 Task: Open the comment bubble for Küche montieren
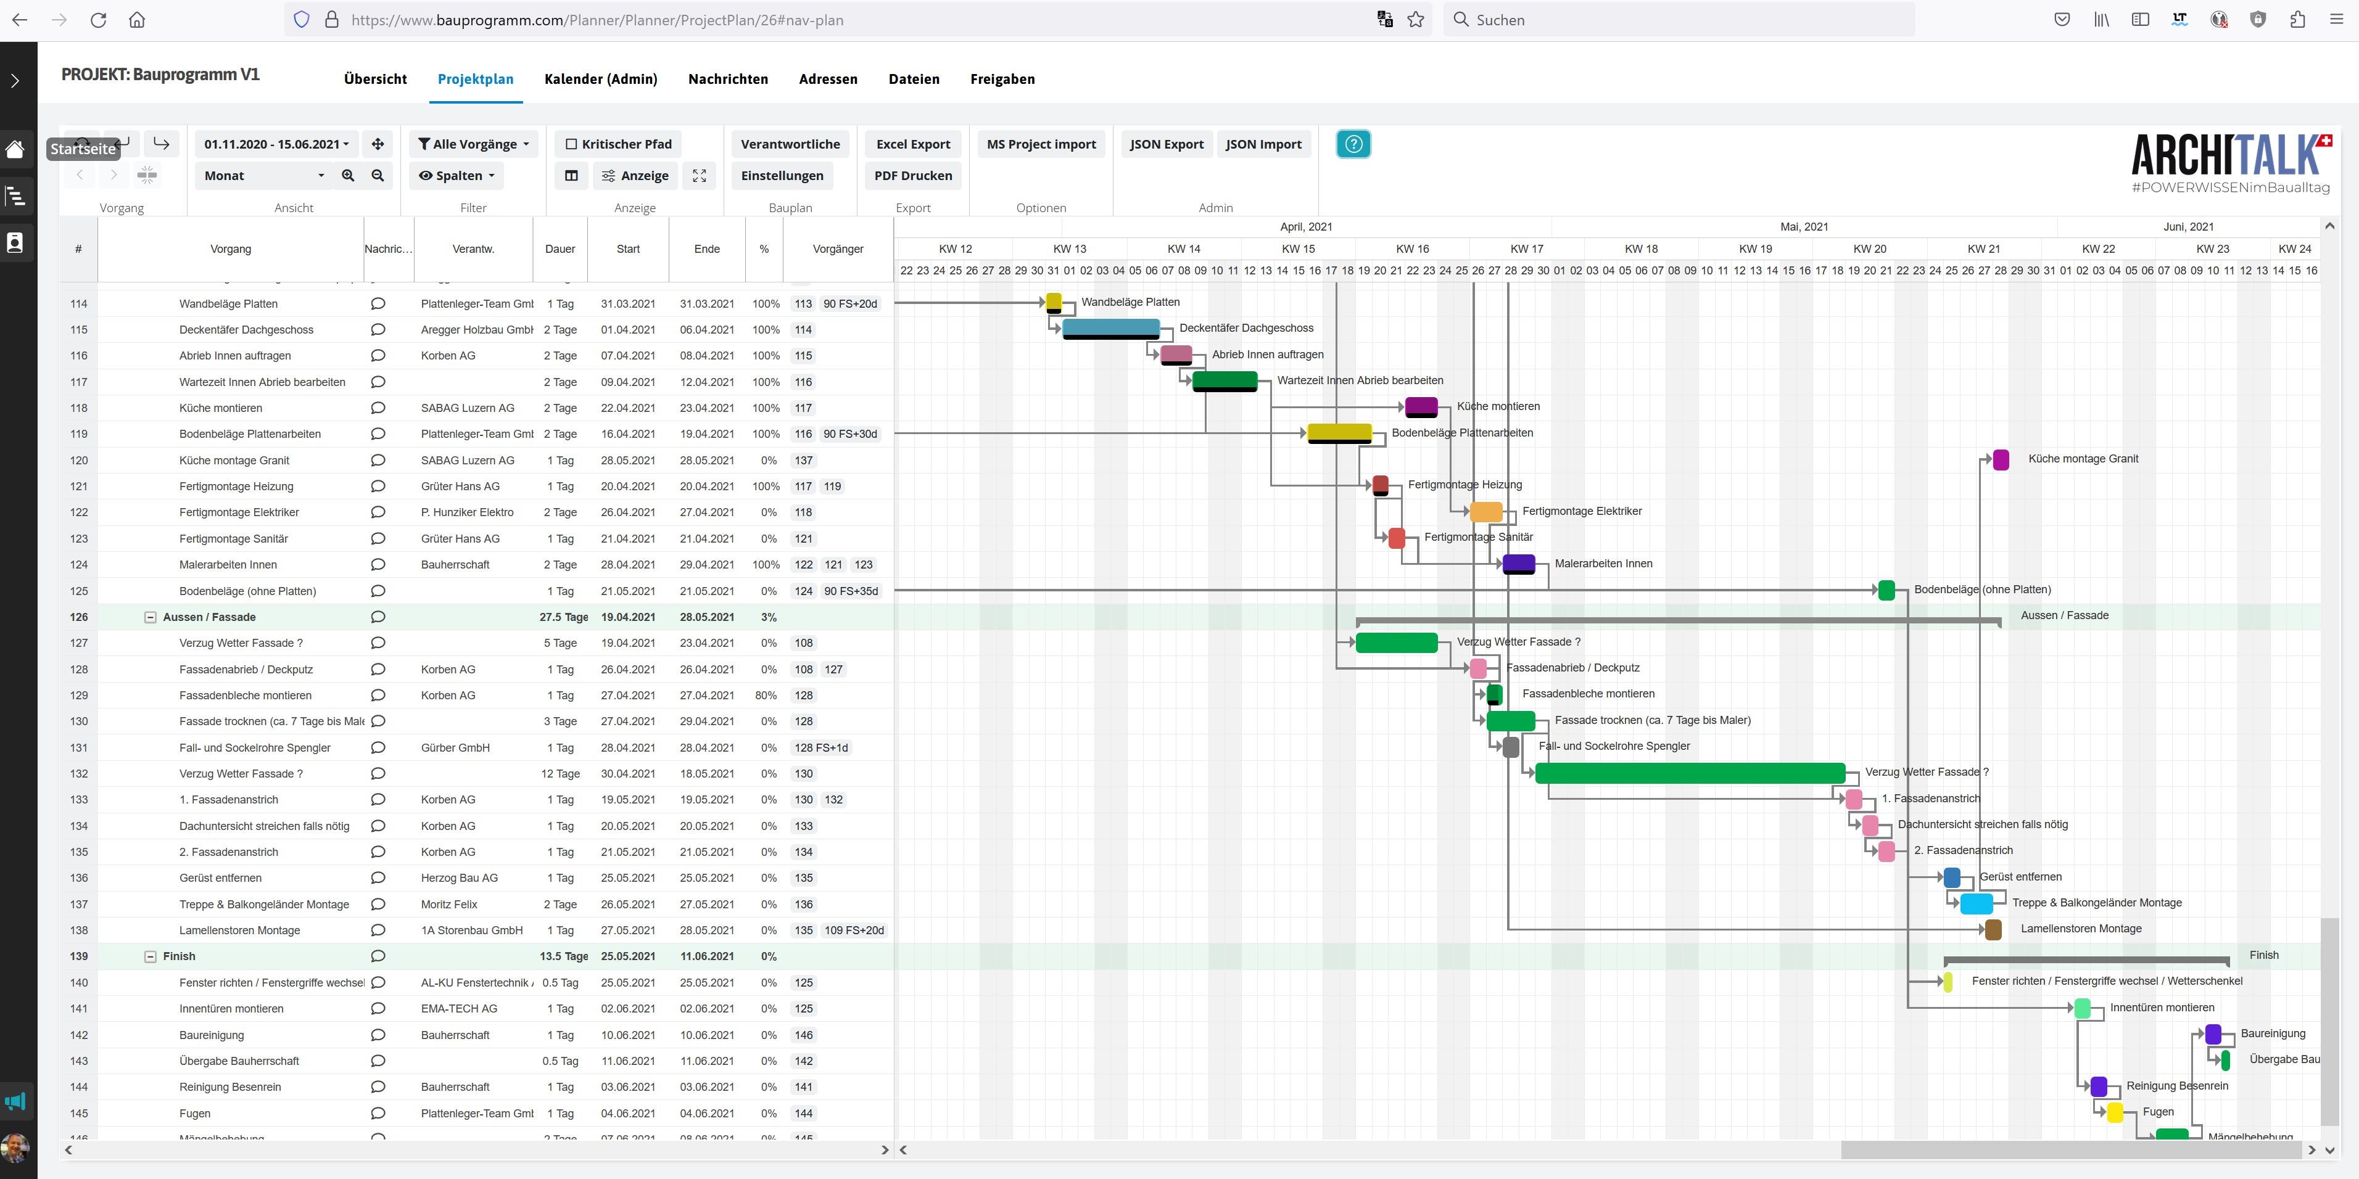pyautogui.click(x=378, y=408)
